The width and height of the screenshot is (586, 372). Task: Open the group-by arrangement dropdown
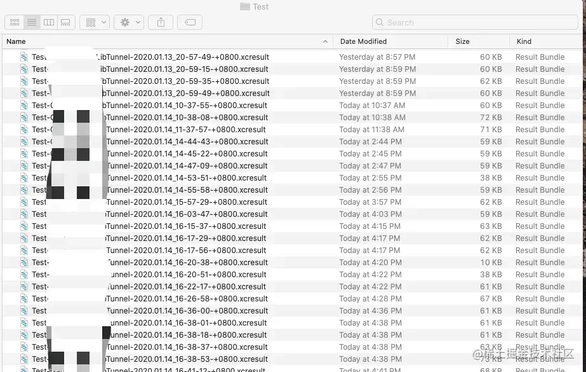click(95, 22)
